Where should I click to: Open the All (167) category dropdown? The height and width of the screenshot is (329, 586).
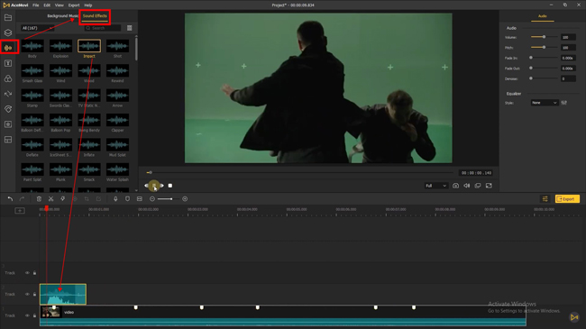pos(37,28)
